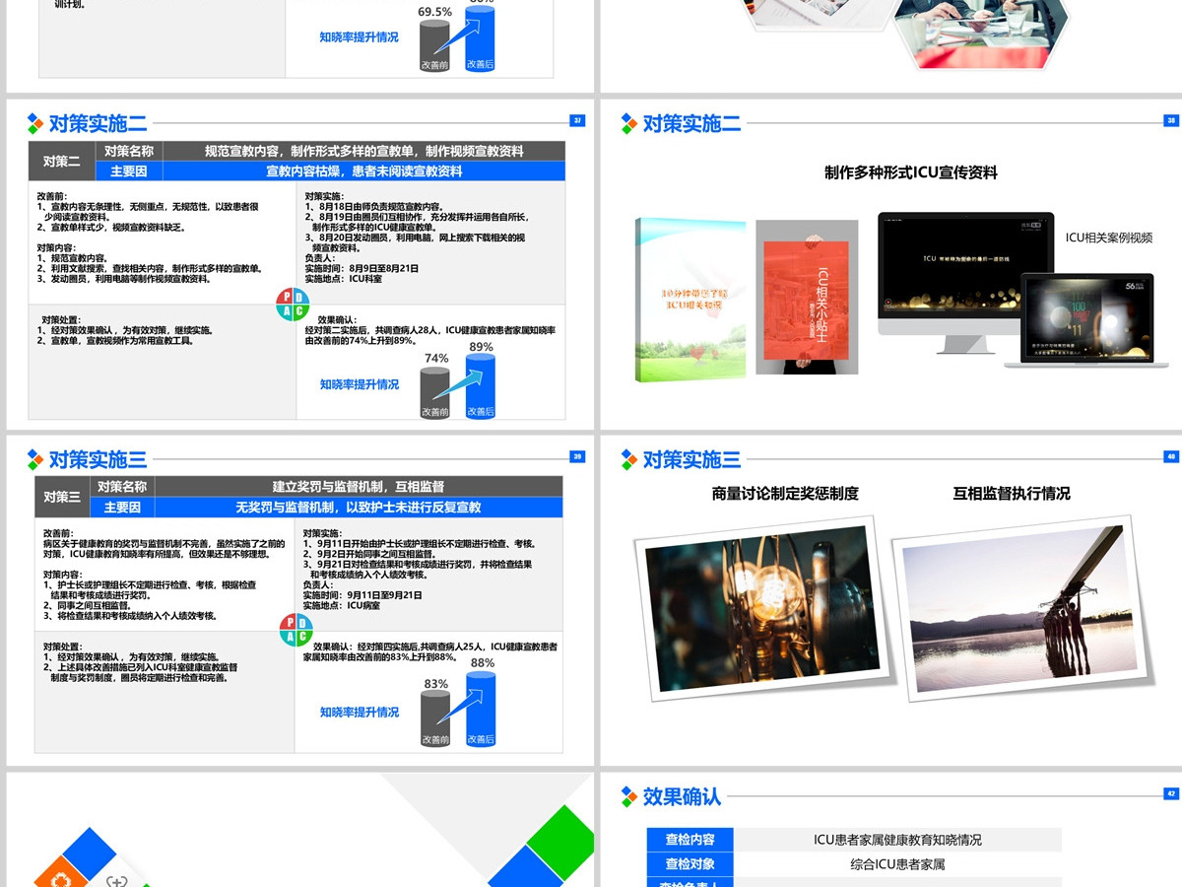Click the 对策实施三 title on slide 40

[691, 459]
